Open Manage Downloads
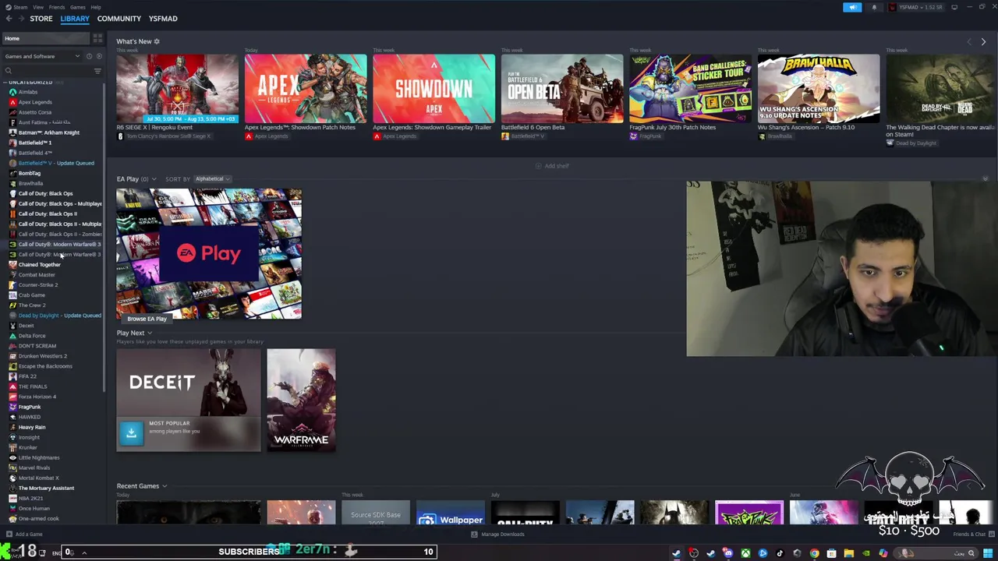This screenshot has width=998, height=561. click(498, 535)
